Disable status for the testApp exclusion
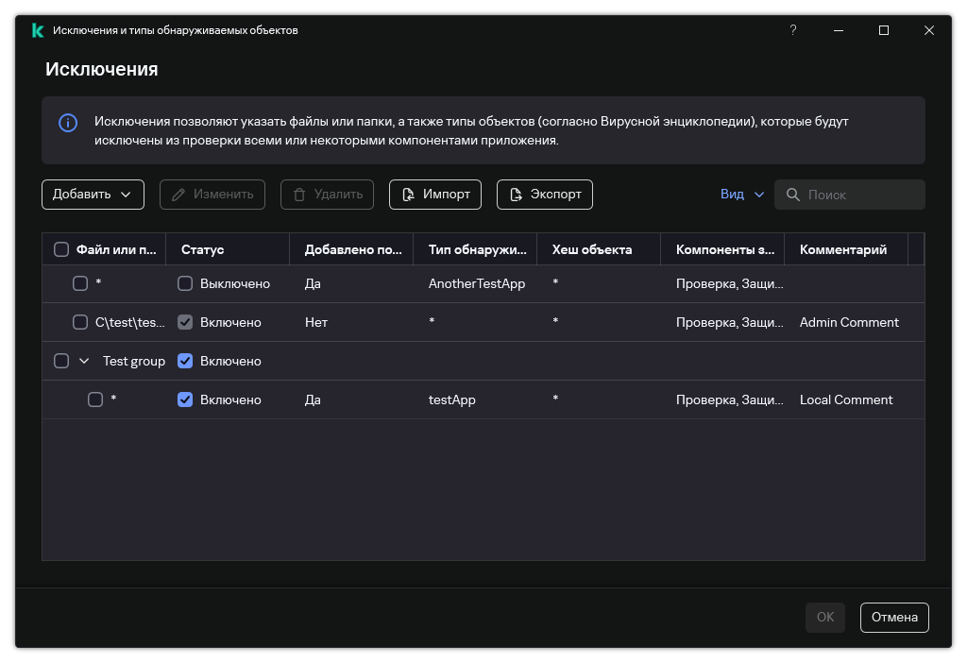 pos(185,399)
